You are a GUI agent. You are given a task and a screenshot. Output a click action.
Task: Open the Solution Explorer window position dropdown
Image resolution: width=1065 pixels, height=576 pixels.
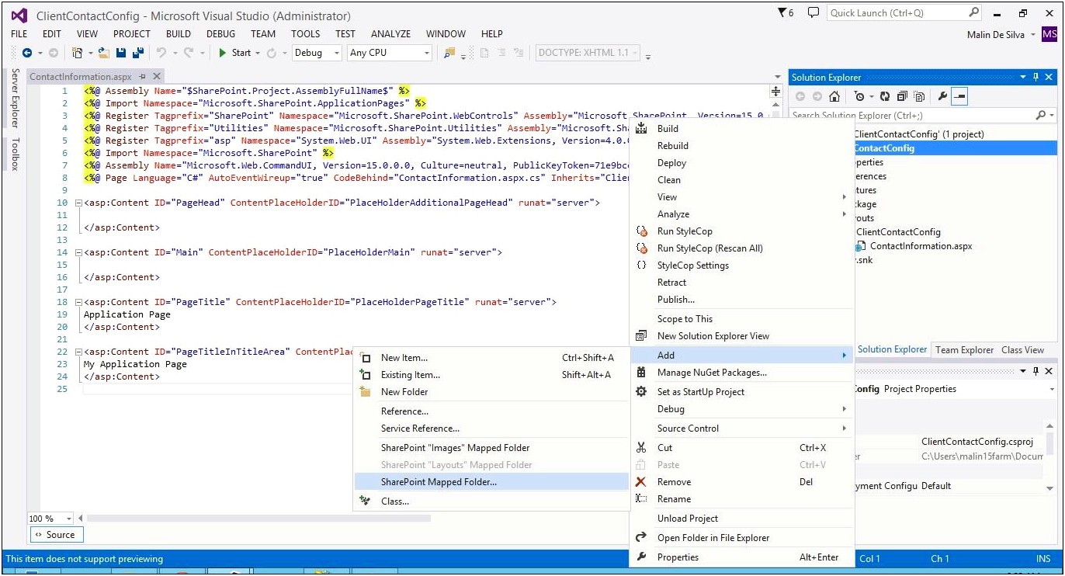pyautogui.click(x=1022, y=77)
